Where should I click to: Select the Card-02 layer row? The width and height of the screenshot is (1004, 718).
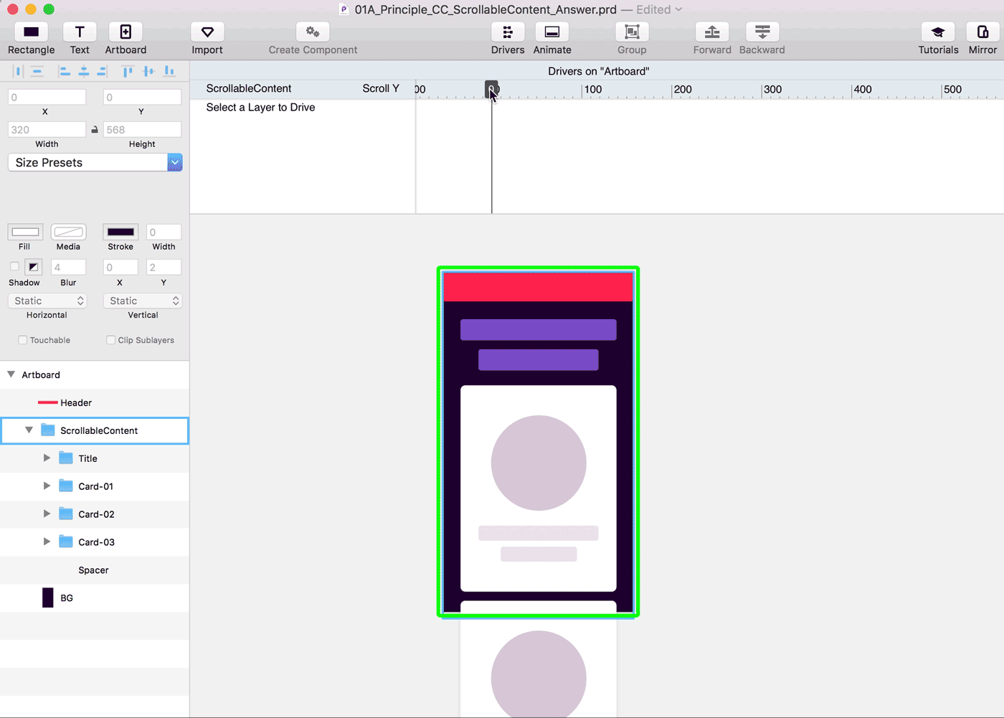click(x=95, y=514)
